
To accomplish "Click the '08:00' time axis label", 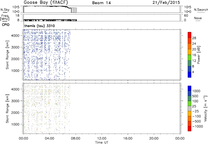I will 76,139.
